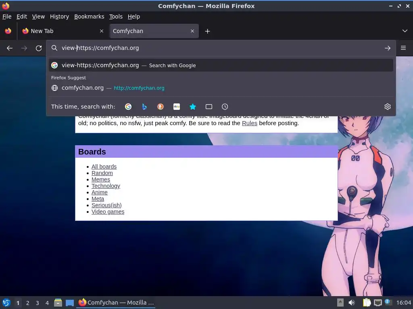Open the file manager taskbar icon
The image size is (413, 309).
58,303
